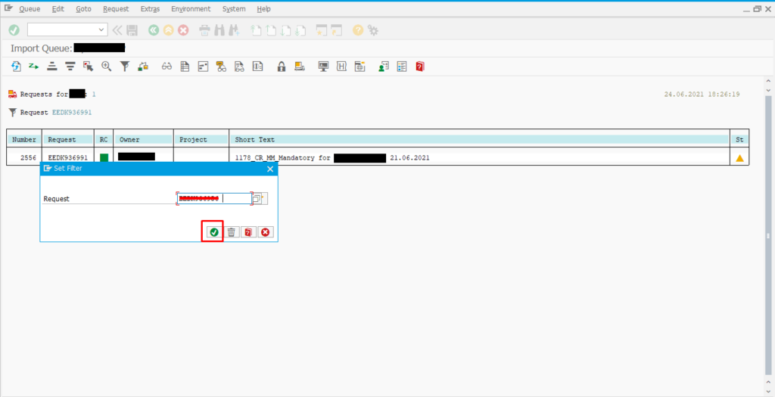Viewport: 775px width, 397px height.
Task: Click into the Request filter input field
Action: (214, 198)
